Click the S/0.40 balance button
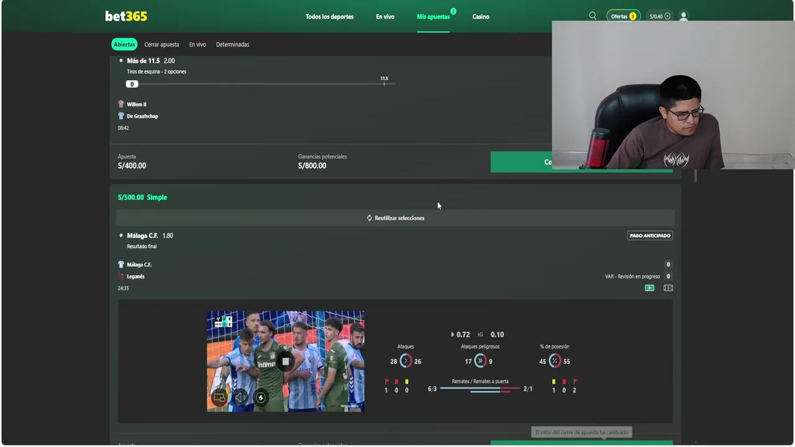 [660, 16]
